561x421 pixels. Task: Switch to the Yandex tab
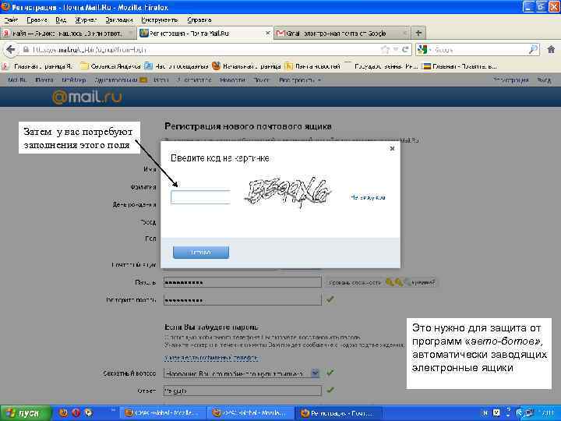pyautogui.click(x=67, y=34)
